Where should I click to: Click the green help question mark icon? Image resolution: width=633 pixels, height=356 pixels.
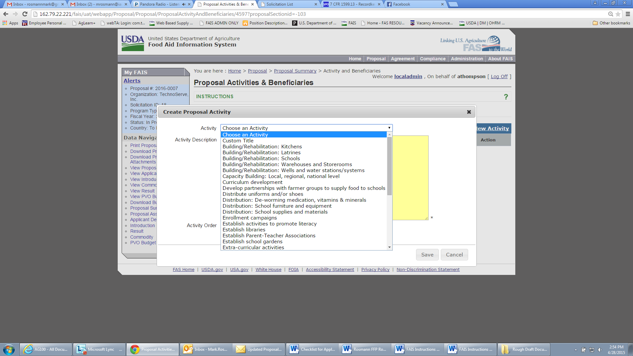[506, 97]
